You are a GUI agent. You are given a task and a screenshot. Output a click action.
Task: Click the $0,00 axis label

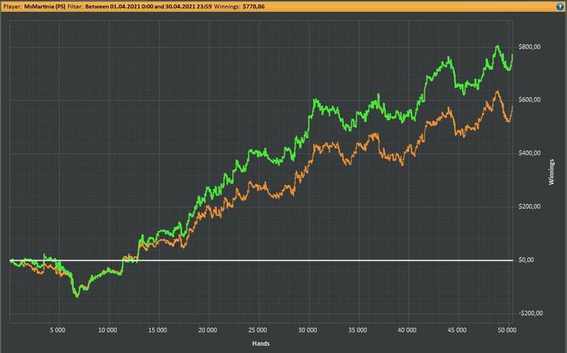coord(526,260)
